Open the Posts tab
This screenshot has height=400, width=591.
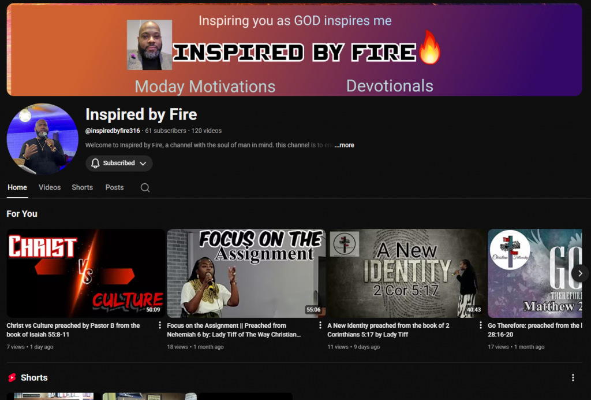114,187
